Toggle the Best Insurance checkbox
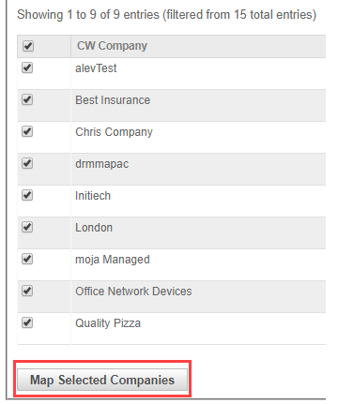This screenshot has height=404, width=338. pyautogui.click(x=27, y=99)
